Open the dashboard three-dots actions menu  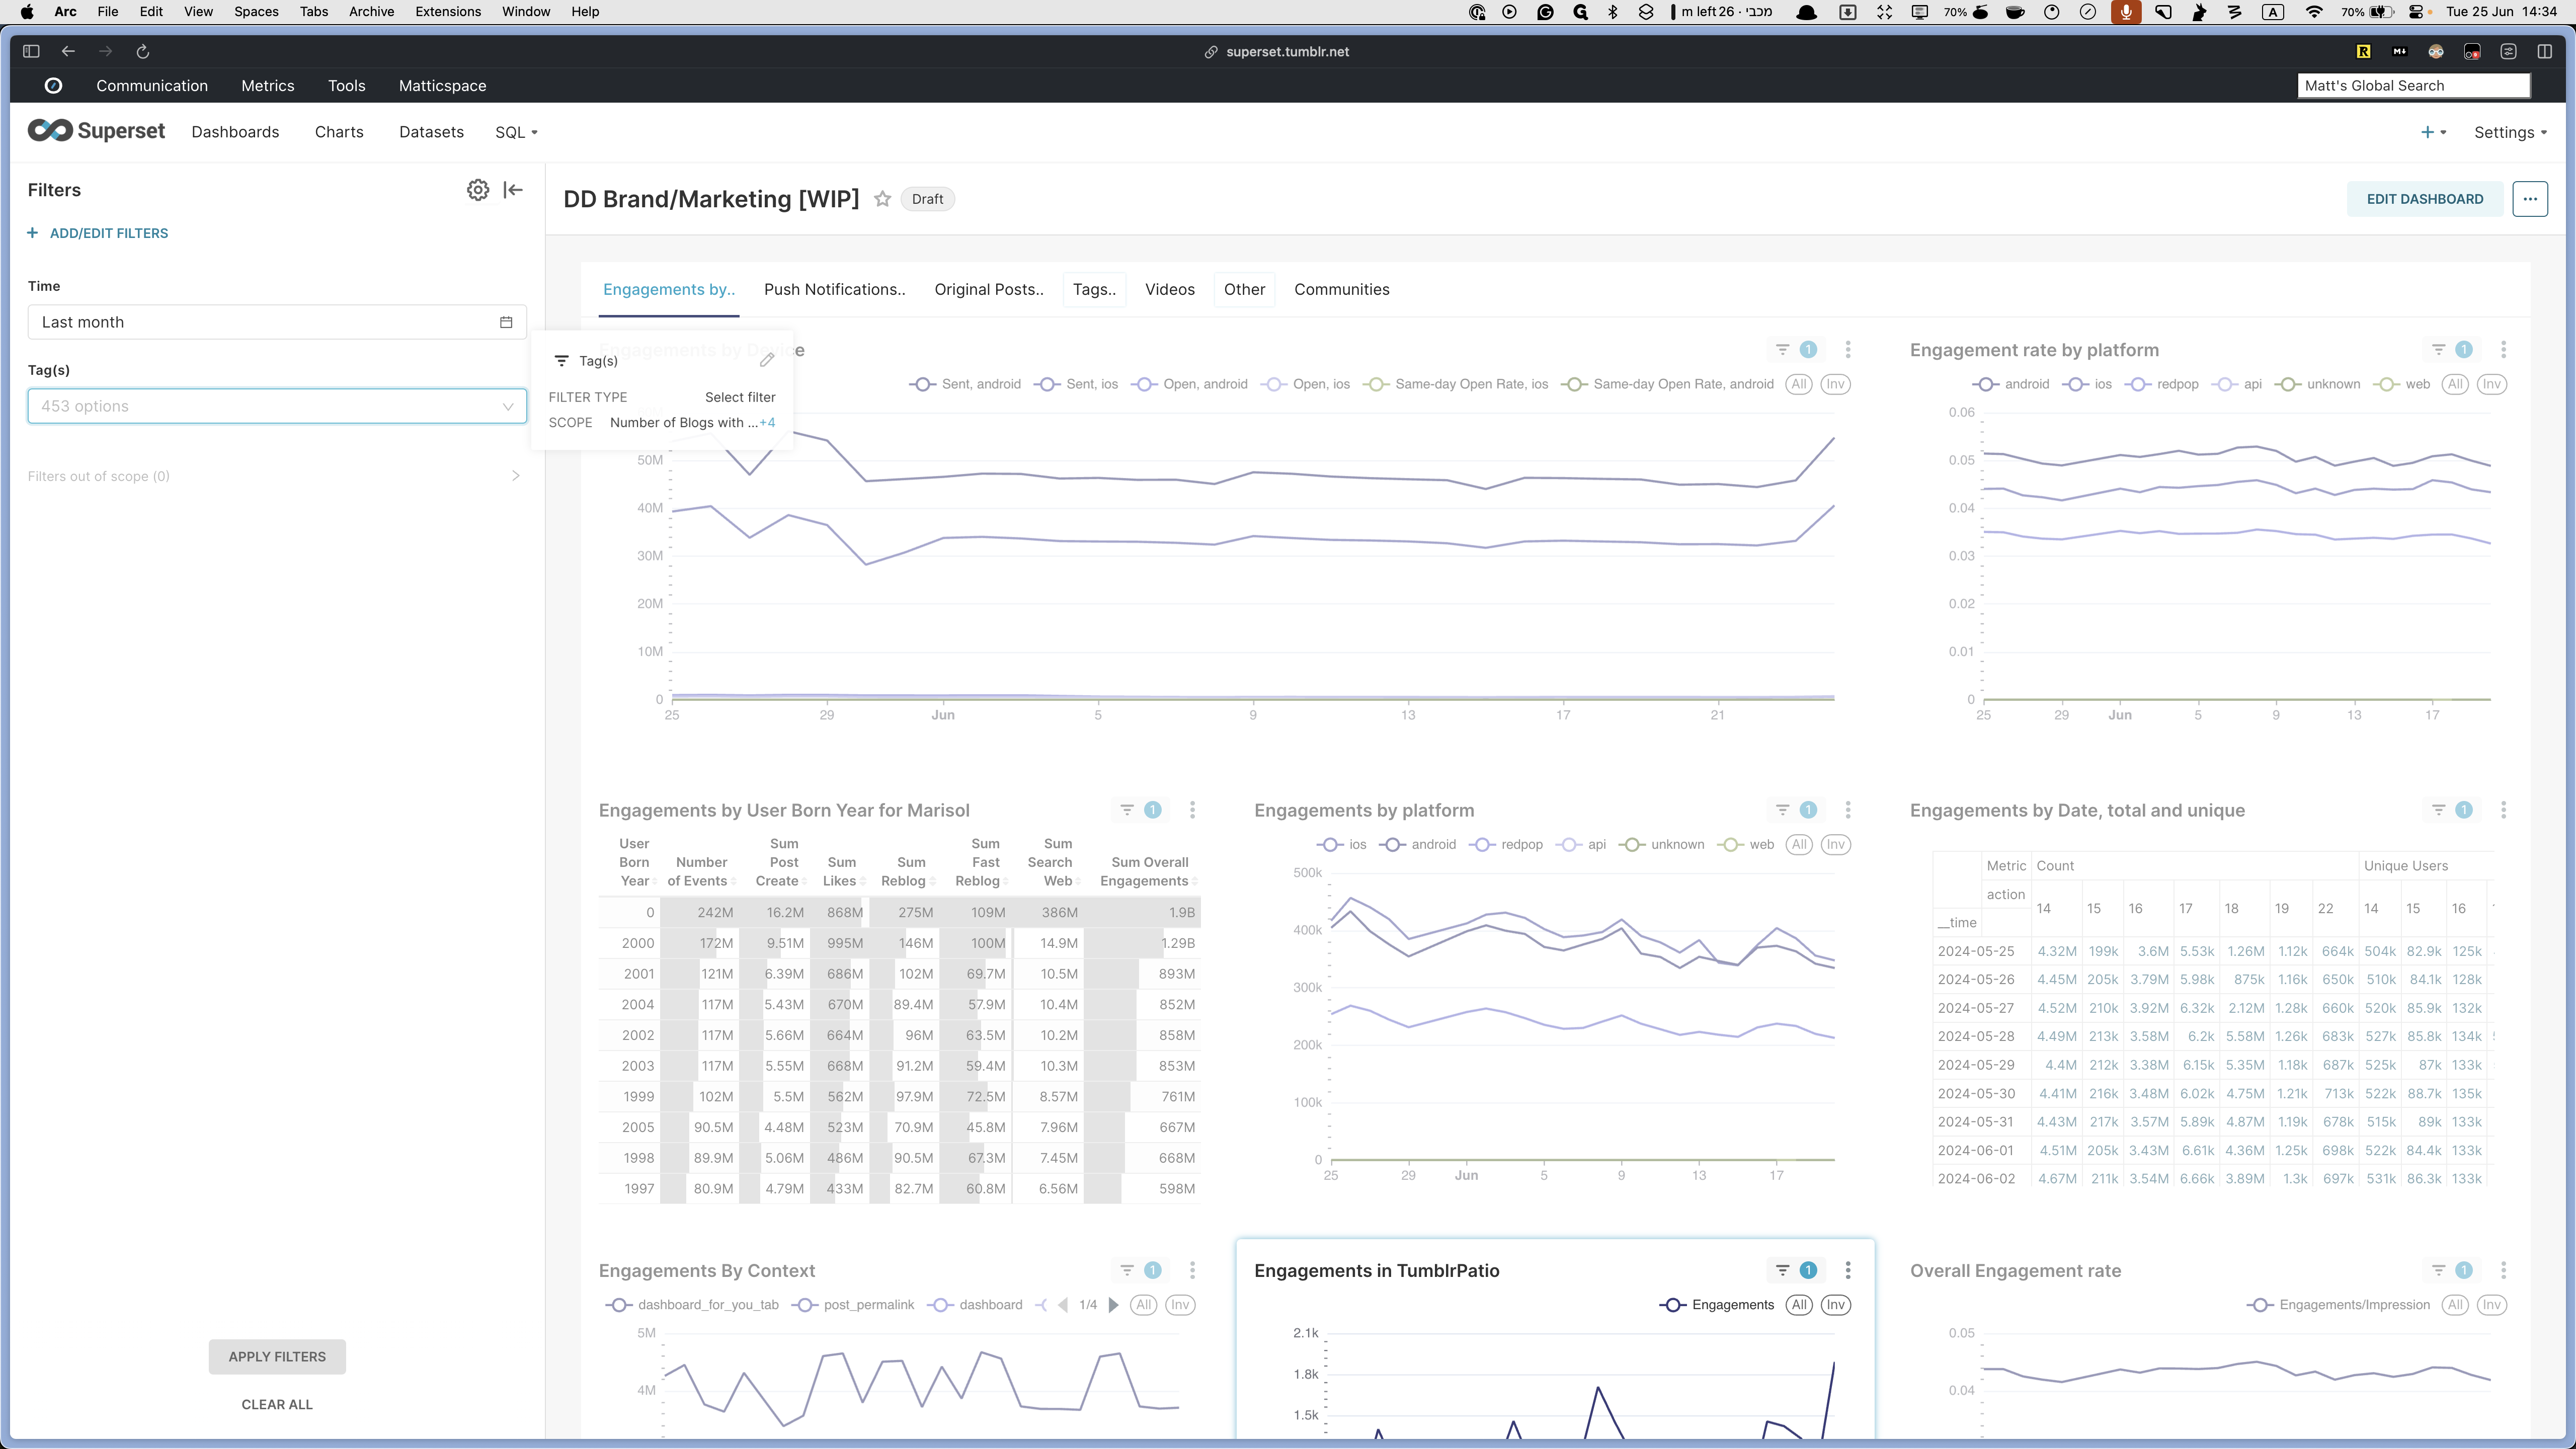click(2529, 199)
